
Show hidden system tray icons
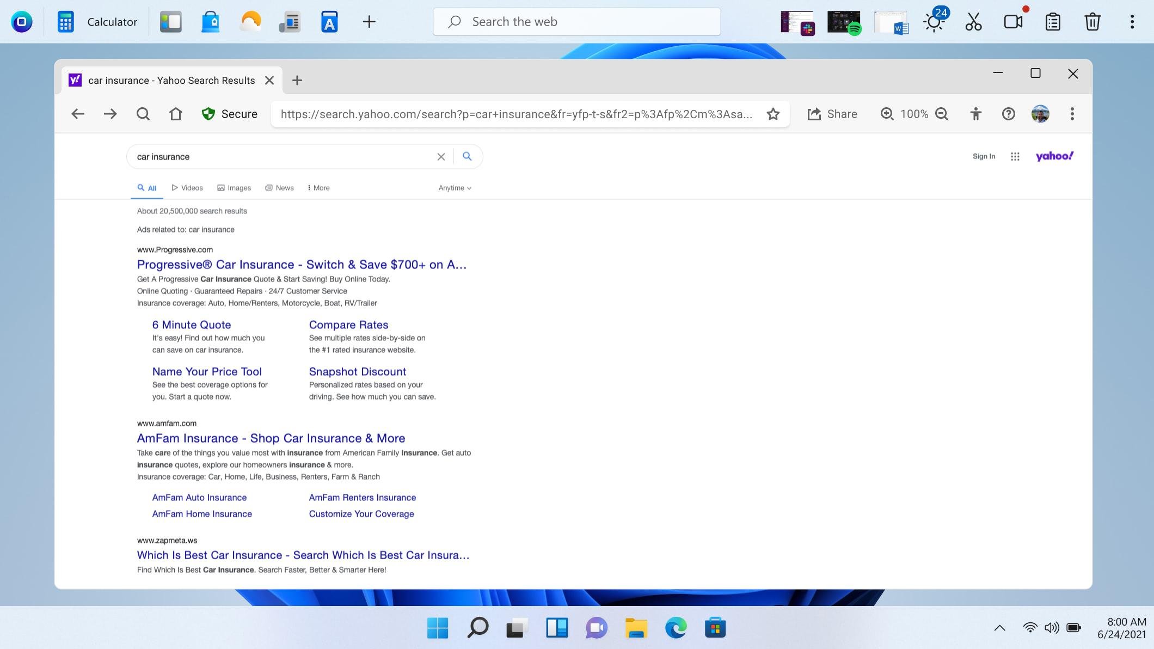click(999, 628)
